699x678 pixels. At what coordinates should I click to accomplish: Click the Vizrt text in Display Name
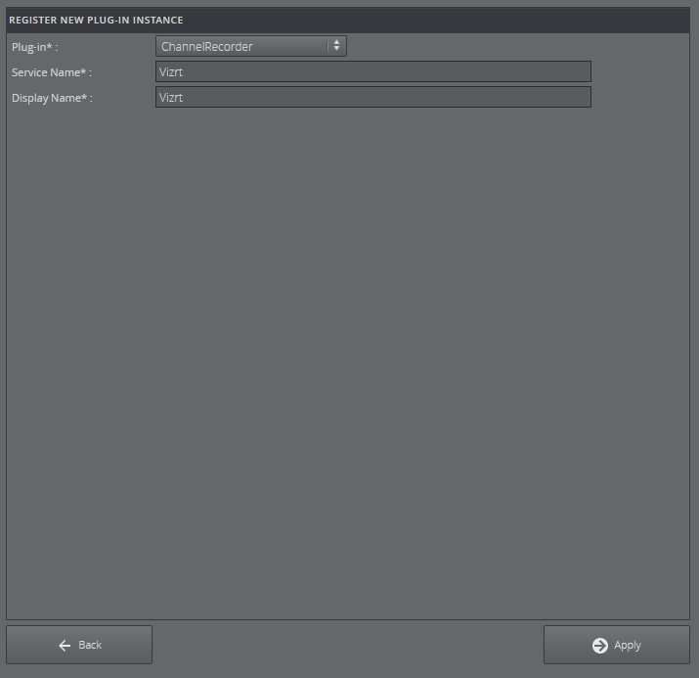point(171,97)
